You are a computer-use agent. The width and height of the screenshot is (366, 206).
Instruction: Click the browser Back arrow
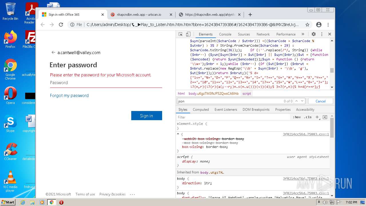coord(43,25)
